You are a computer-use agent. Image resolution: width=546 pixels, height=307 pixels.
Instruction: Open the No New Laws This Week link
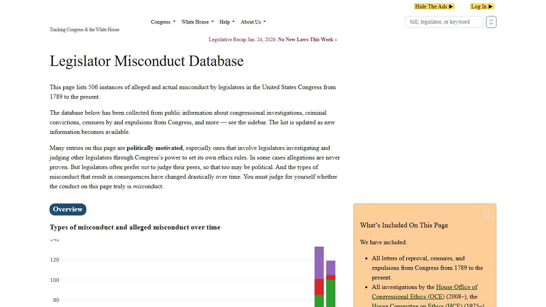tap(305, 40)
